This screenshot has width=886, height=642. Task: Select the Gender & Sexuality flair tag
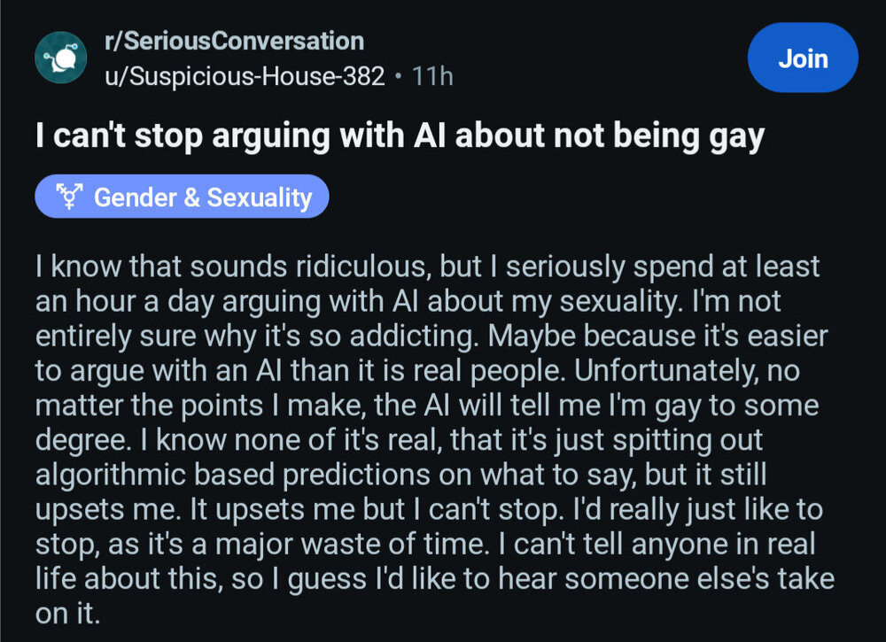click(x=182, y=197)
